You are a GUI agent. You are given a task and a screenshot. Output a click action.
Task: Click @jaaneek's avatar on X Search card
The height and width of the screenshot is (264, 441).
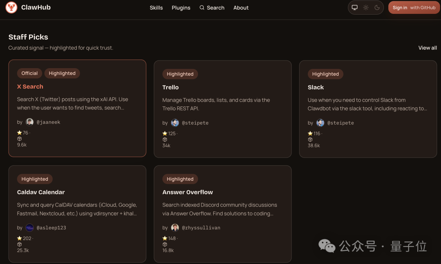point(30,122)
